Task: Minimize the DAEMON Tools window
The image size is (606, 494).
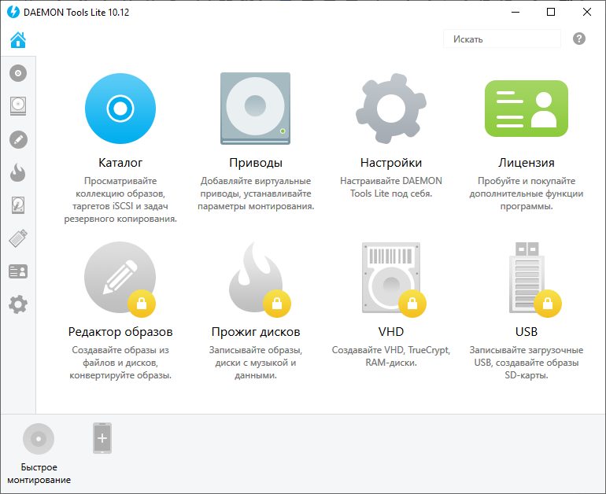Action: (515, 12)
